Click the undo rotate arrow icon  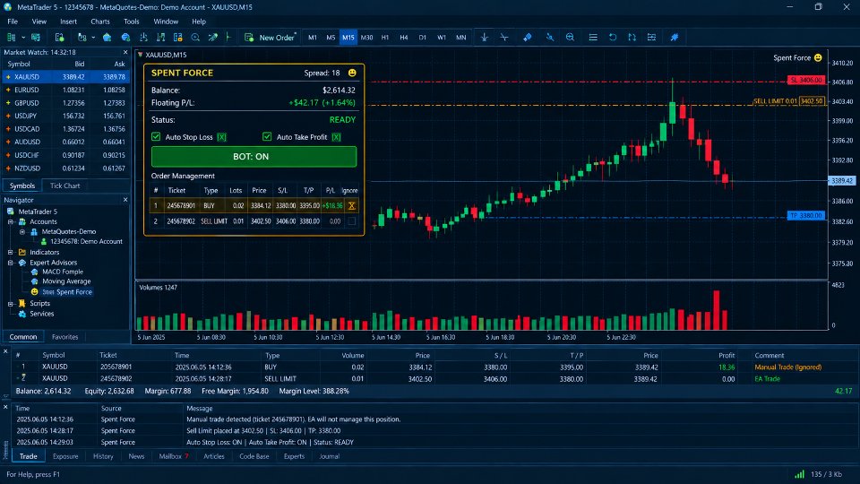pos(613,38)
